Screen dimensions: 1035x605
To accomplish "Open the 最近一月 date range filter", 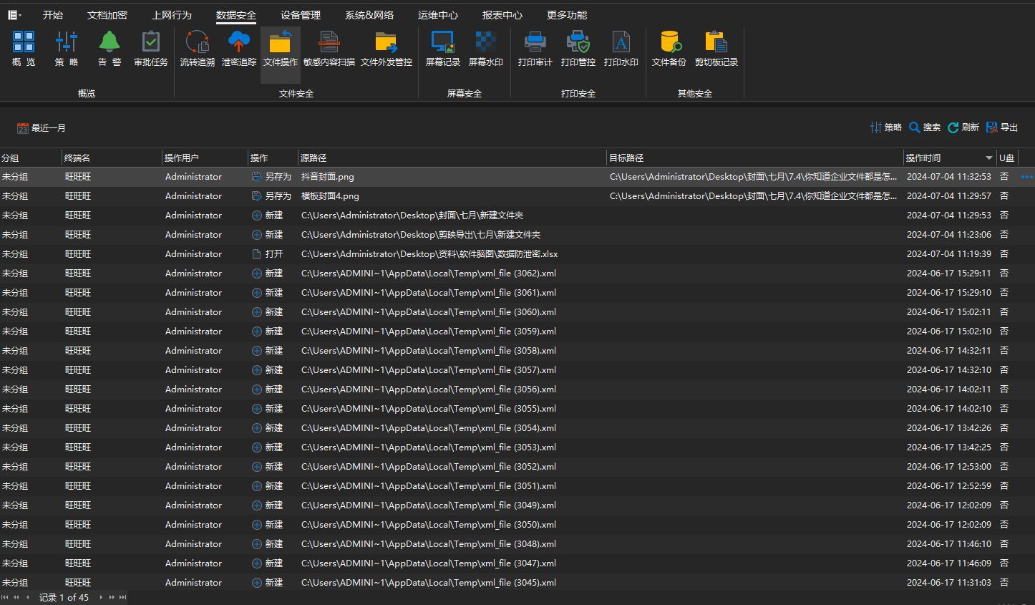I will [42, 127].
